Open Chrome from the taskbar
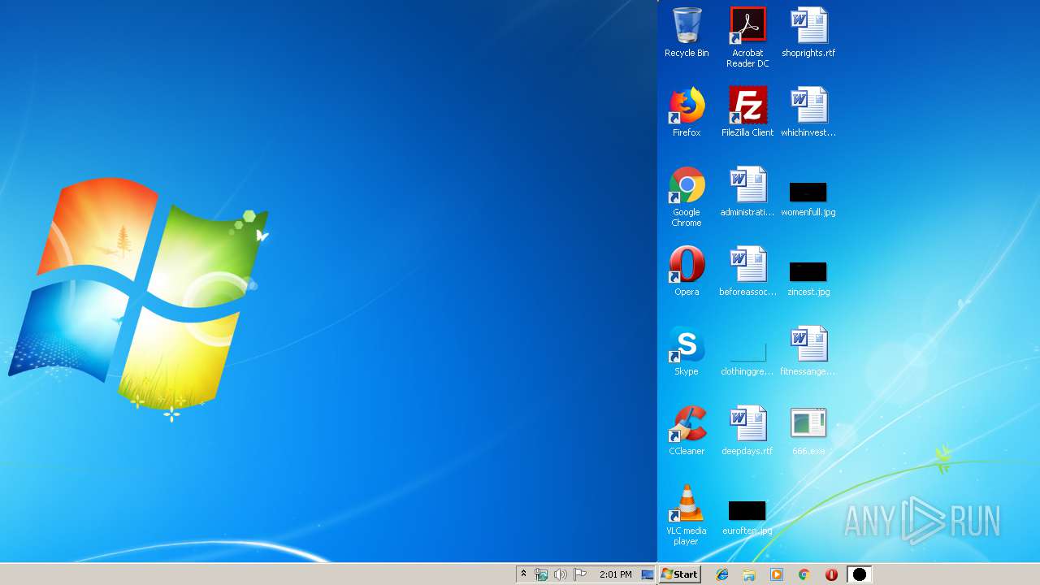The image size is (1040, 585). (x=804, y=574)
